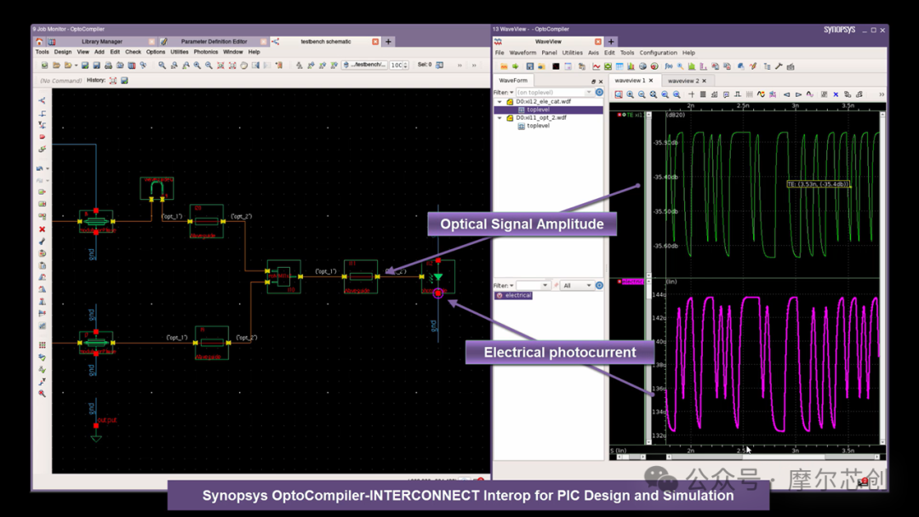Screen dimensions: 919x517
Task: Open the Filter dropdown above waveform tree
Action: coord(504,93)
